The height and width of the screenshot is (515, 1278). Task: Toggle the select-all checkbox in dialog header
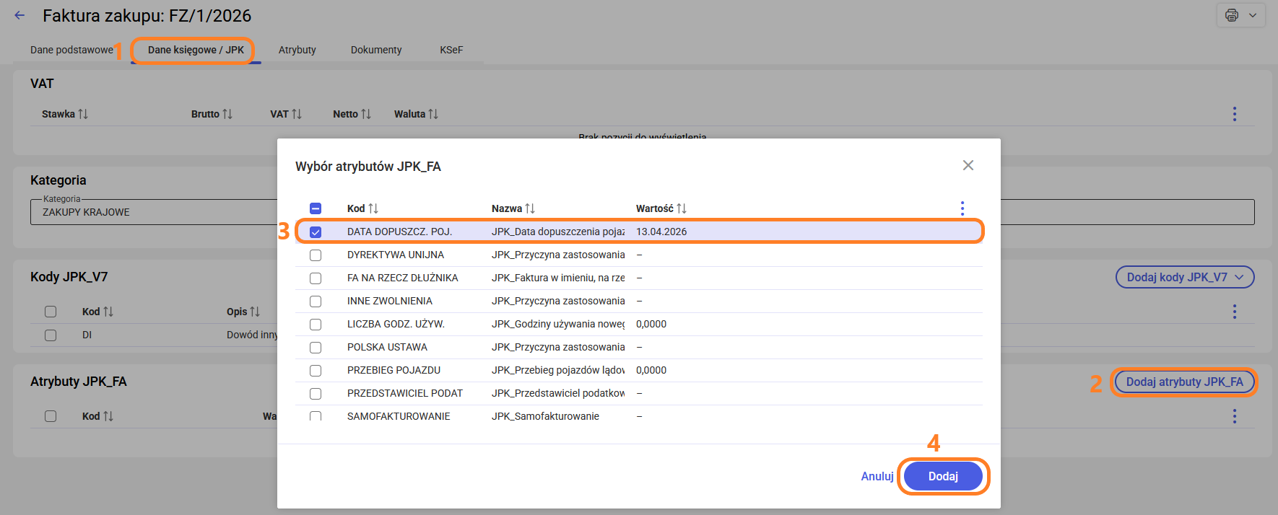pyautogui.click(x=316, y=208)
